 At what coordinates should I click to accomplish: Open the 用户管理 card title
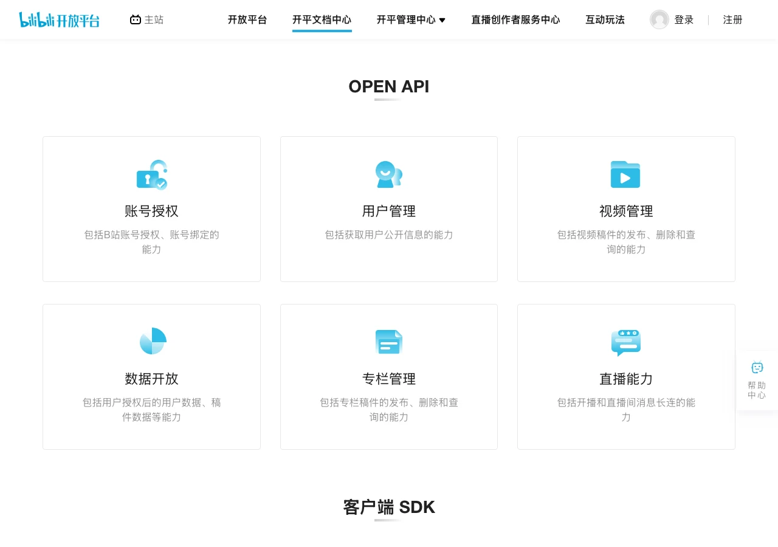(x=389, y=211)
